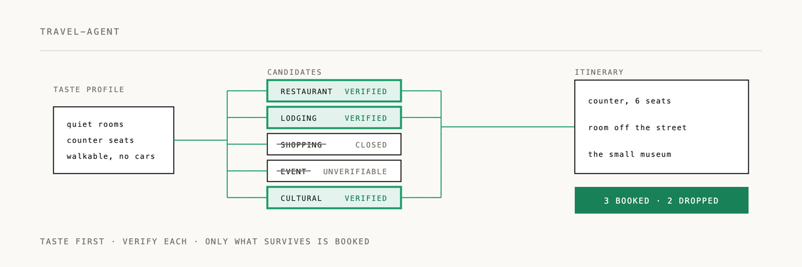Click the CANDIDATES heading label
Screen dimensions: 802x267
click(294, 72)
